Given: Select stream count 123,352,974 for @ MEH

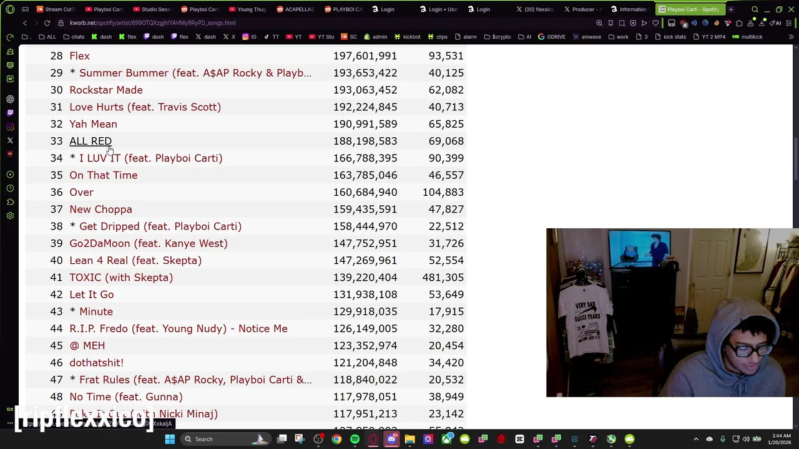Looking at the screenshot, I should tap(365, 345).
